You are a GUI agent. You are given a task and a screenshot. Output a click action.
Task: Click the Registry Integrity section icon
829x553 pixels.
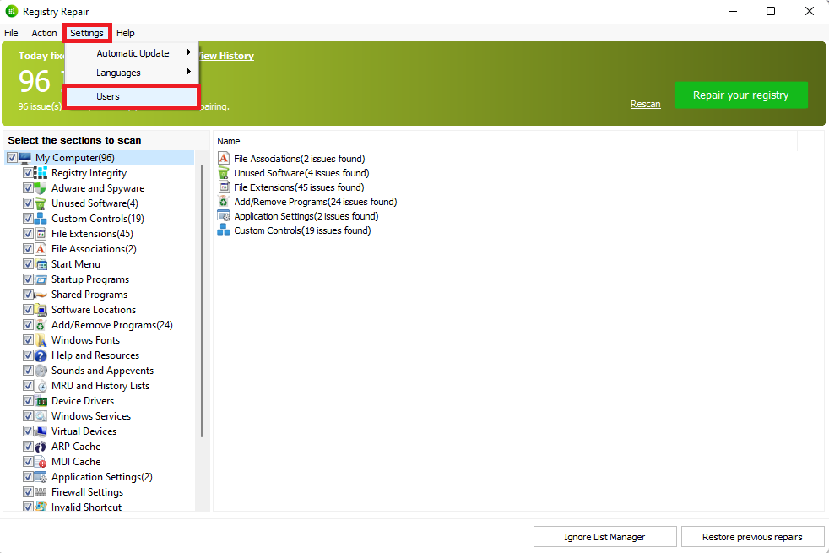[x=41, y=173]
